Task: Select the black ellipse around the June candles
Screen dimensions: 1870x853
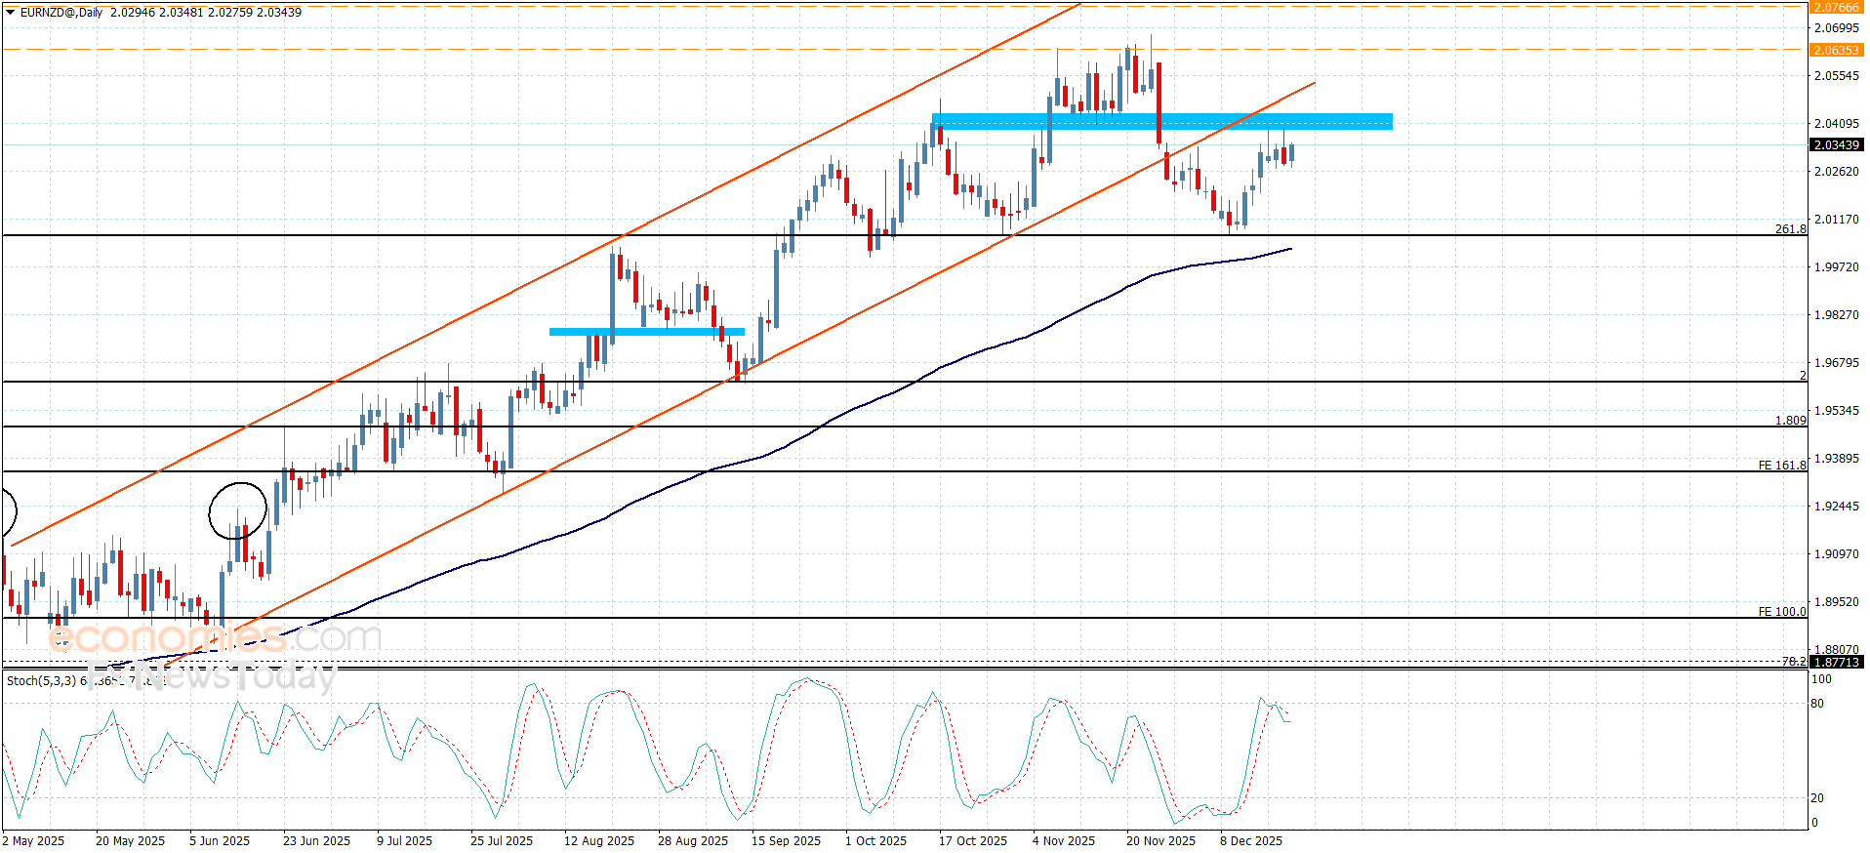Action: [237, 510]
